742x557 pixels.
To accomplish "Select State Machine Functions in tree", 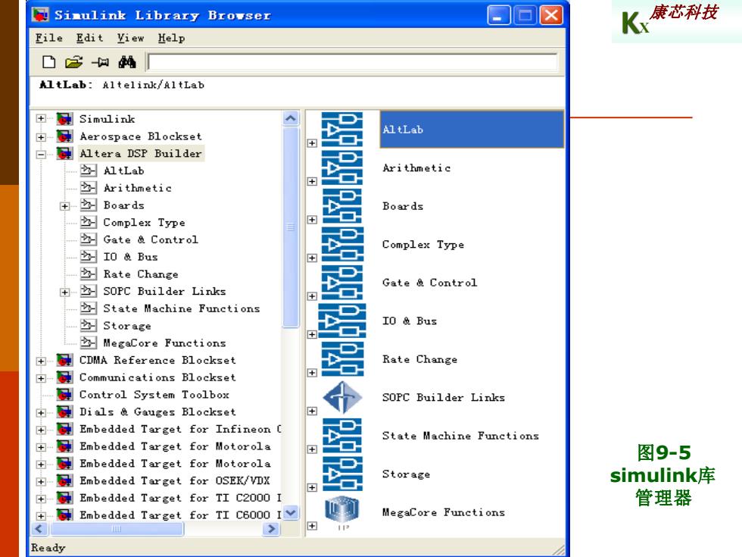I will 181,308.
